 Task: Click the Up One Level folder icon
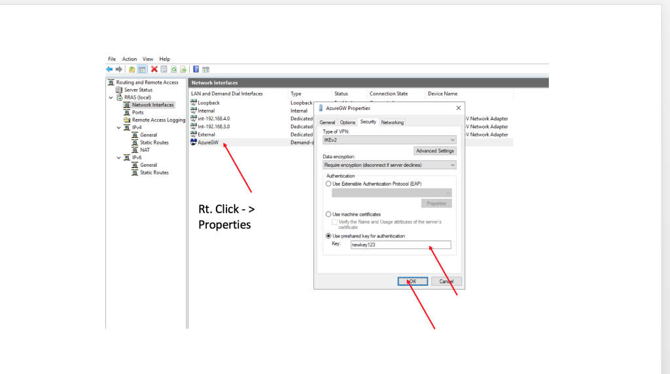[x=132, y=69]
